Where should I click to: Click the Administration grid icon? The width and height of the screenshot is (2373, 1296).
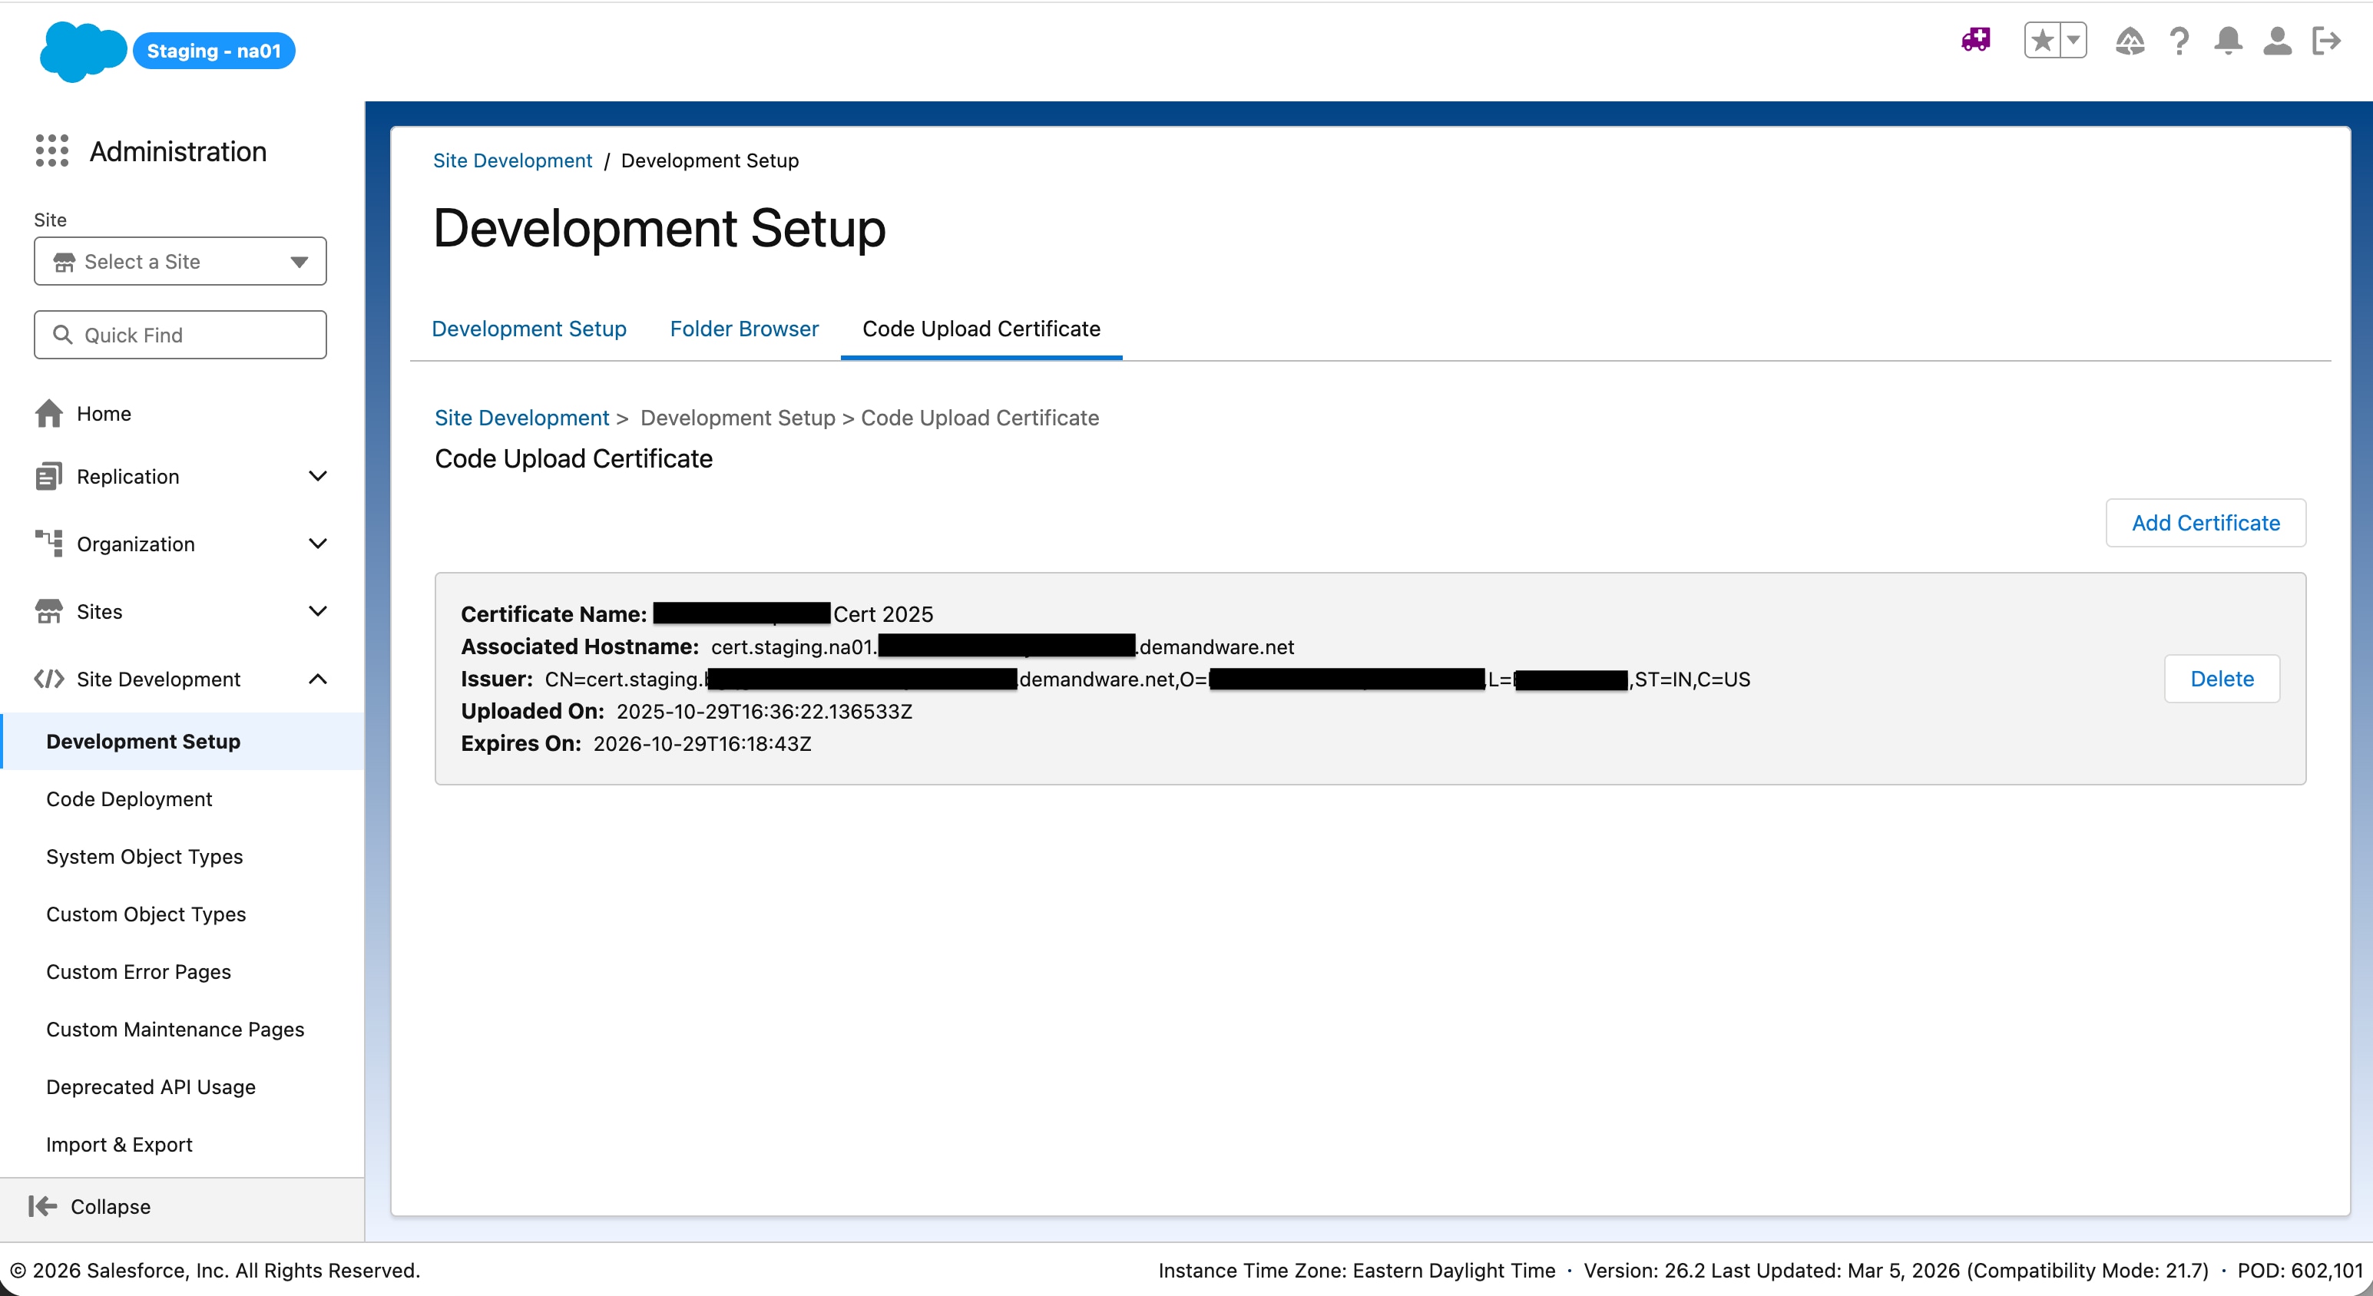click(x=51, y=150)
